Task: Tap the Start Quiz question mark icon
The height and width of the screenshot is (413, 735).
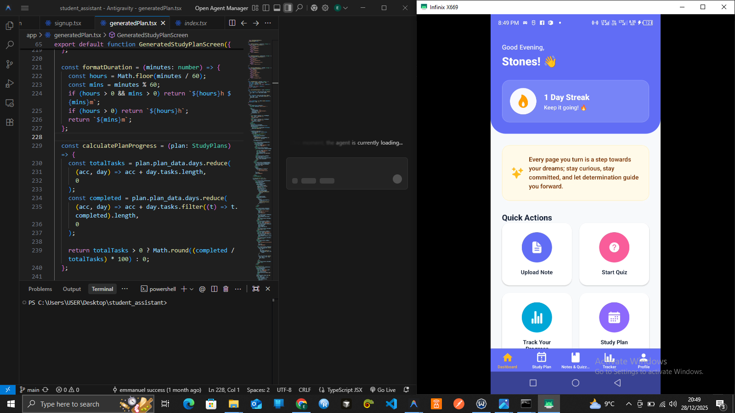Action: click(x=614, y=248)
